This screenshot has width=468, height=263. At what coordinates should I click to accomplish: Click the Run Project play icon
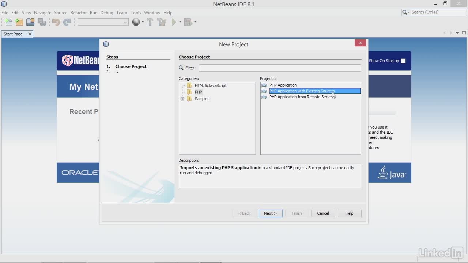pos(174,22)
